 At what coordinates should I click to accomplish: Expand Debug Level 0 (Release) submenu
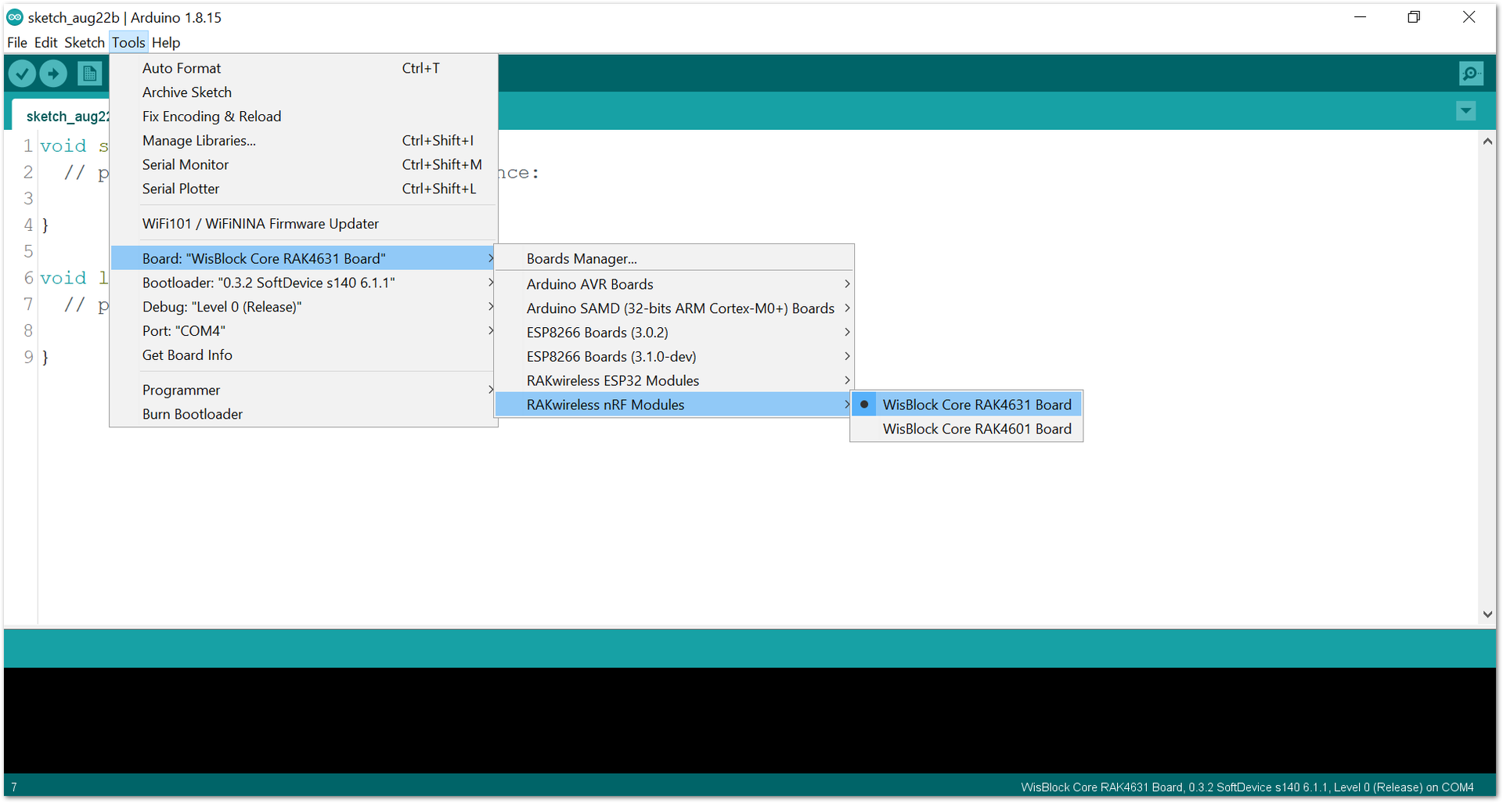click(304, 307)
